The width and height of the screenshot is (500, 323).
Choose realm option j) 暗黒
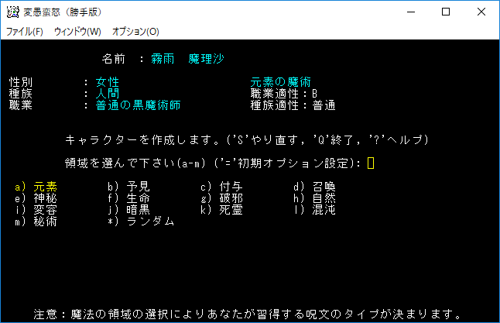point(128,210)
